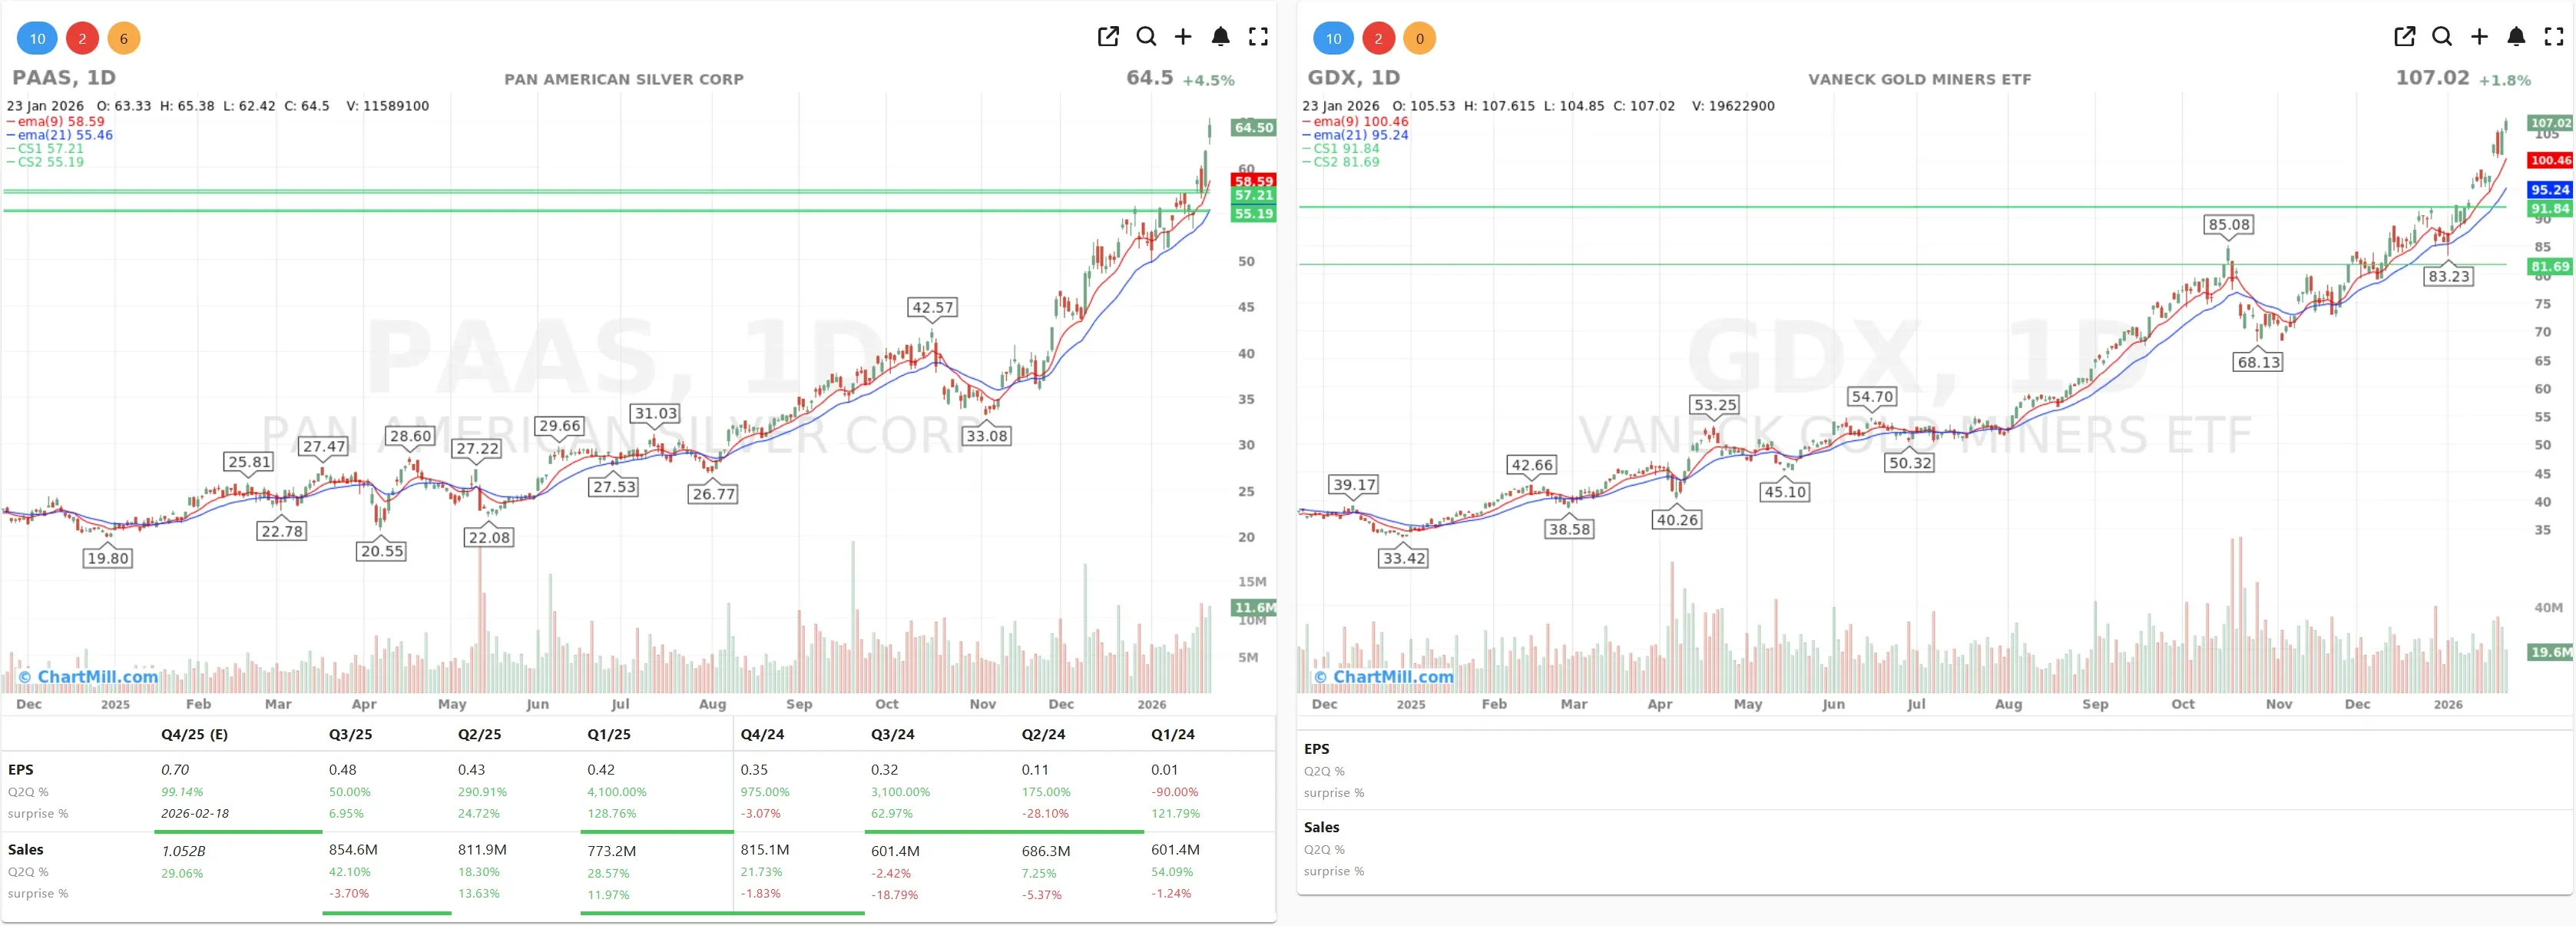This screenshot has width=2576, height=926.
Task: Select the Q3/25 quarter column header
Action: (350, 734)
